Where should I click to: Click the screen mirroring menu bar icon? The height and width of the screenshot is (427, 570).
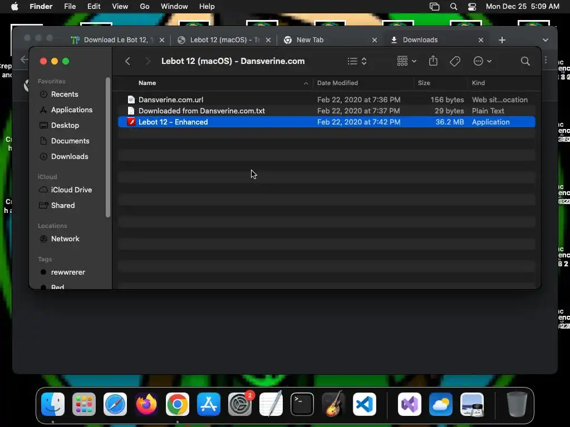pos(434,7)
